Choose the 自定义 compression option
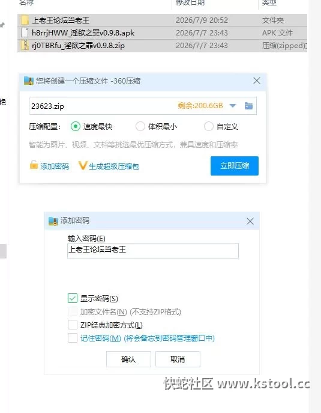Viewport: 321px width, 413px height. [208, 126]
